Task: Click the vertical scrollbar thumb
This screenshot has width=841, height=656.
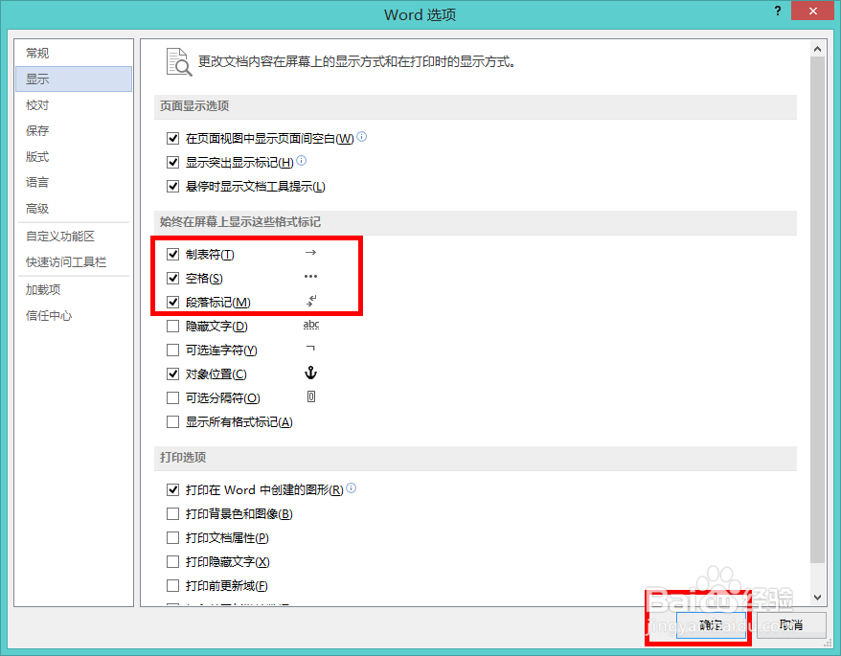Action: pyautogui.click(x=817, y=309)
